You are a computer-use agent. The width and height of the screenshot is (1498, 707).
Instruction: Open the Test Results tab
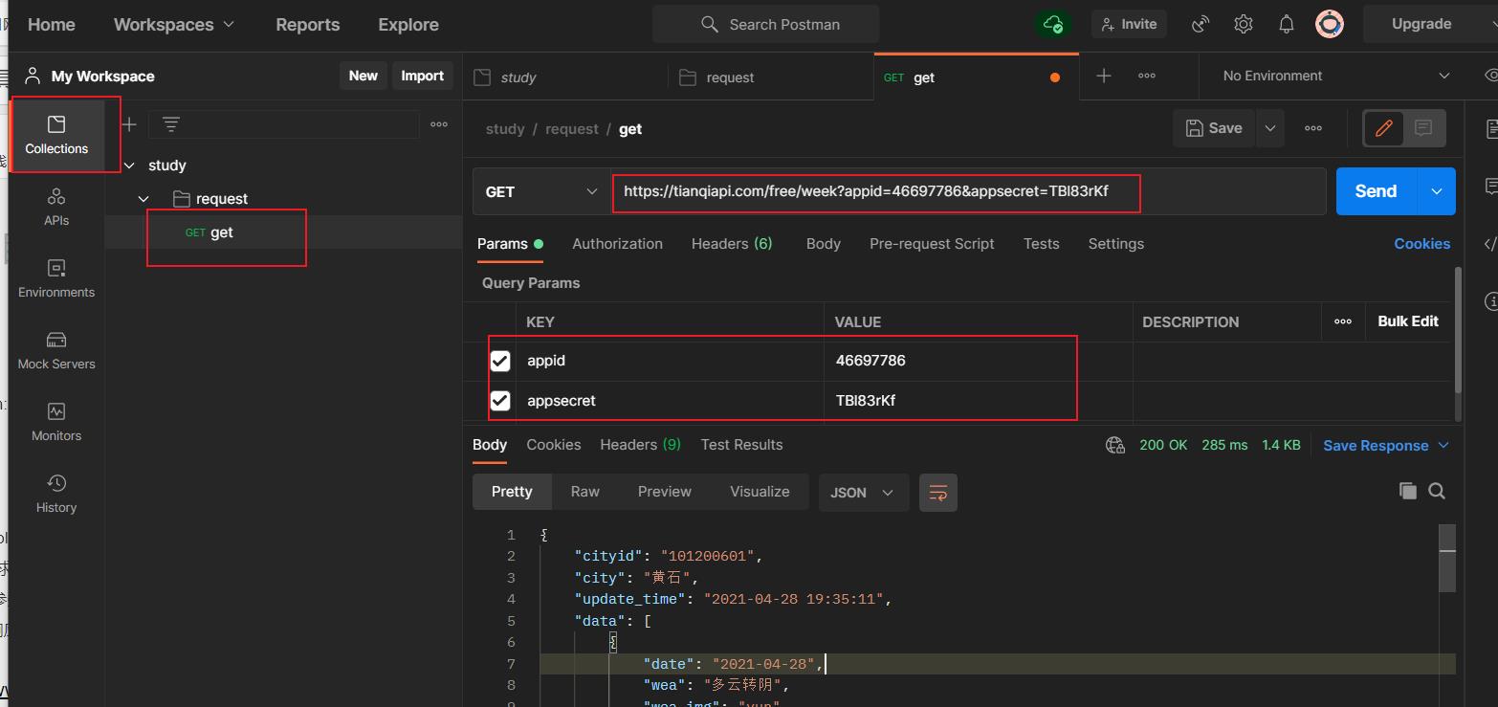(x=741, y=445)
